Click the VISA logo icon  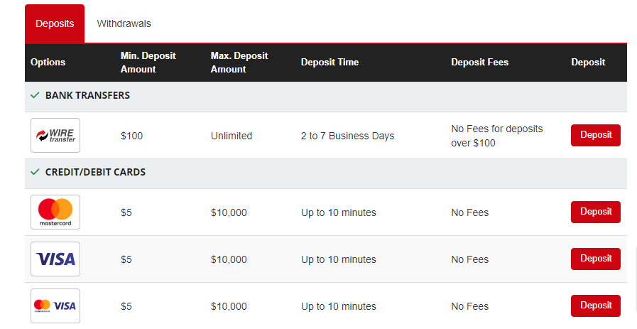pyautogui.click(x=55, y=259)
